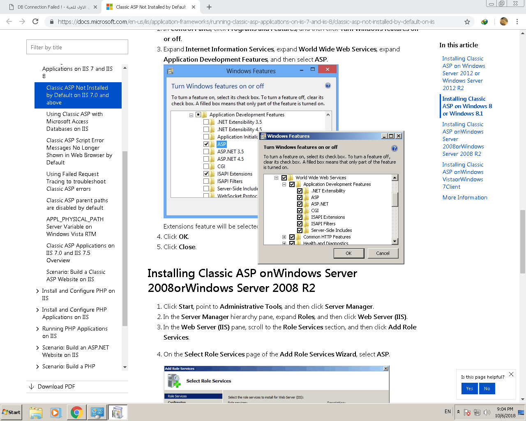
Task: Open the Chrome three-dot menu
Action: 517,21
